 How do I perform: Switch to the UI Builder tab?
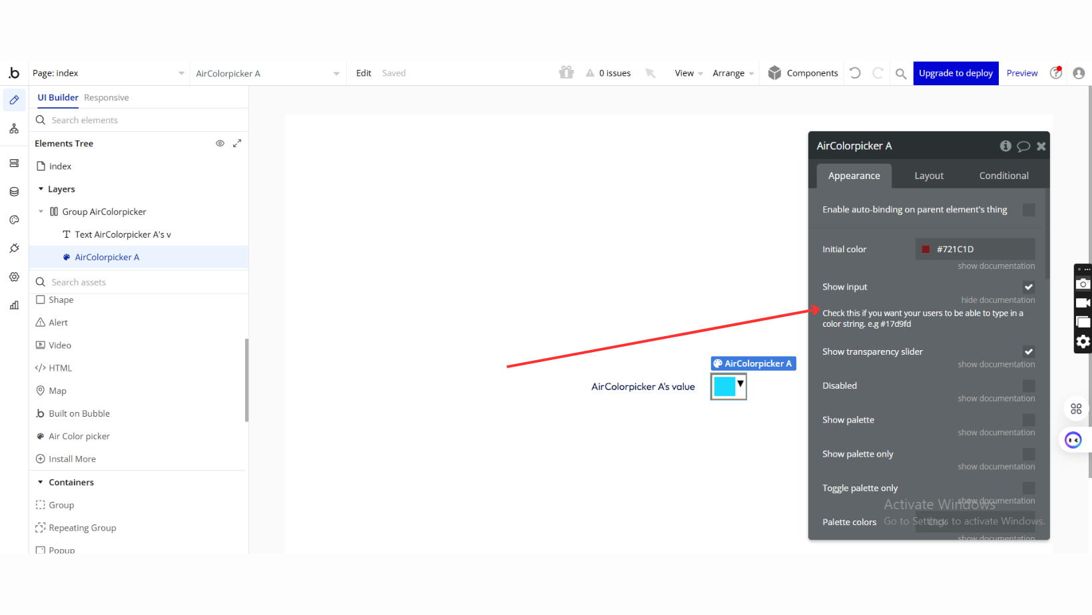point(58,97)
